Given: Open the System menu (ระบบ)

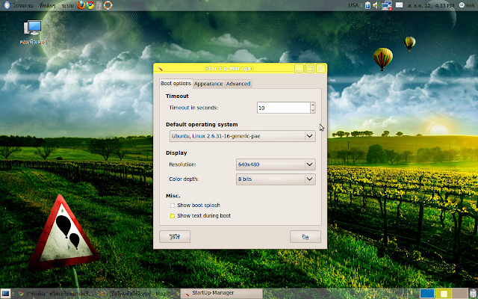Looking at the screenshot, I should [x=67, y=5].
